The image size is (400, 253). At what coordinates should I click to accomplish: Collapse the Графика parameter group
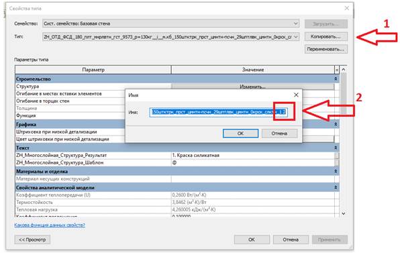coord(336,124)
